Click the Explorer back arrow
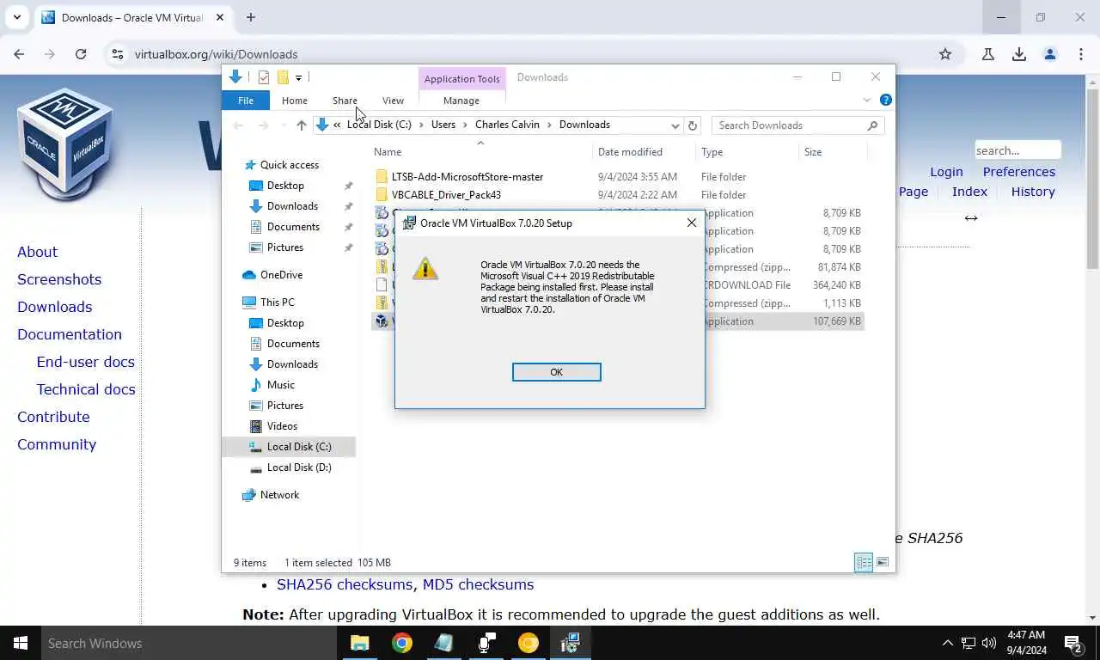The width and height of the screenshot is (1100, 660). [x=238, y=125]
